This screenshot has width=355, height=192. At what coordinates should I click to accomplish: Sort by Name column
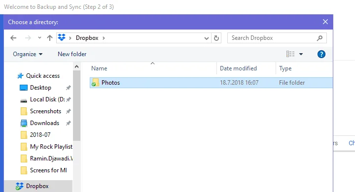tap(99, 68)
